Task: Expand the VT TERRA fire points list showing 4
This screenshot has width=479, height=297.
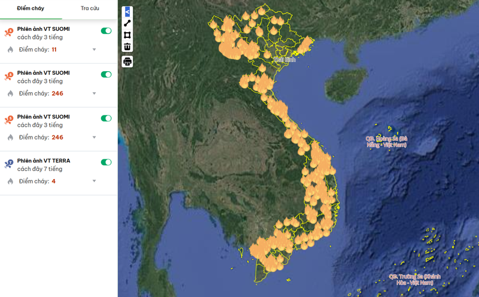Action: (94, 181)
